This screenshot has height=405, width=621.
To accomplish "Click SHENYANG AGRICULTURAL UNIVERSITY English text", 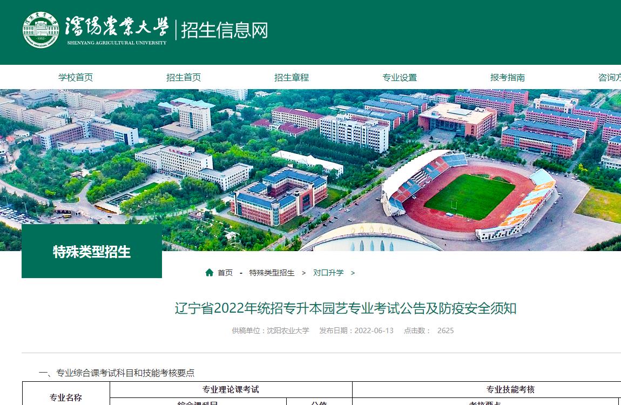I will click(x=117, y=43).
